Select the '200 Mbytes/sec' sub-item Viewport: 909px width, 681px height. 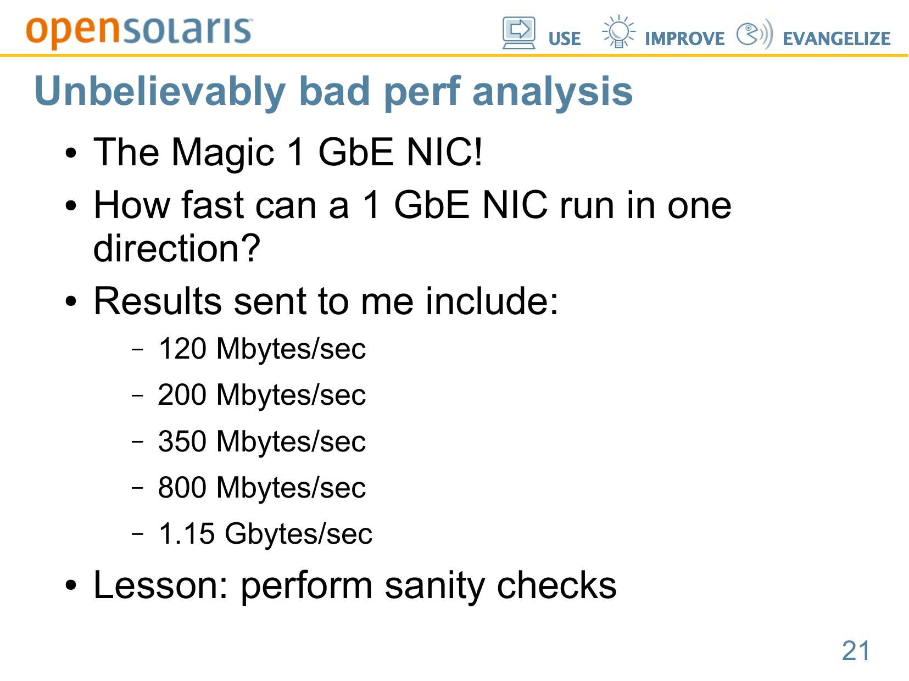[261, 395]
